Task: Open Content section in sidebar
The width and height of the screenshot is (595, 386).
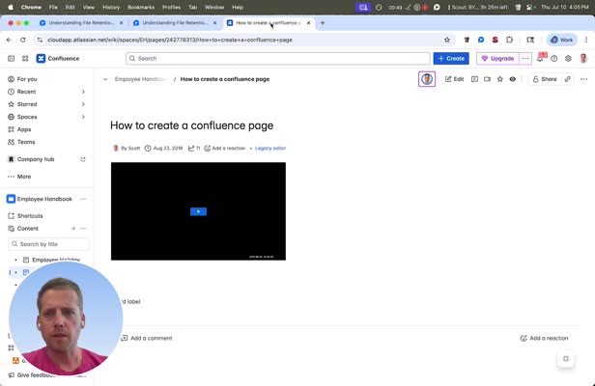Action: 23,229
